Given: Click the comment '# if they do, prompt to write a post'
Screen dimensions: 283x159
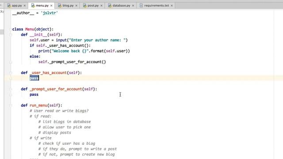Looking at the screenshot, I should tap(77, 149).
